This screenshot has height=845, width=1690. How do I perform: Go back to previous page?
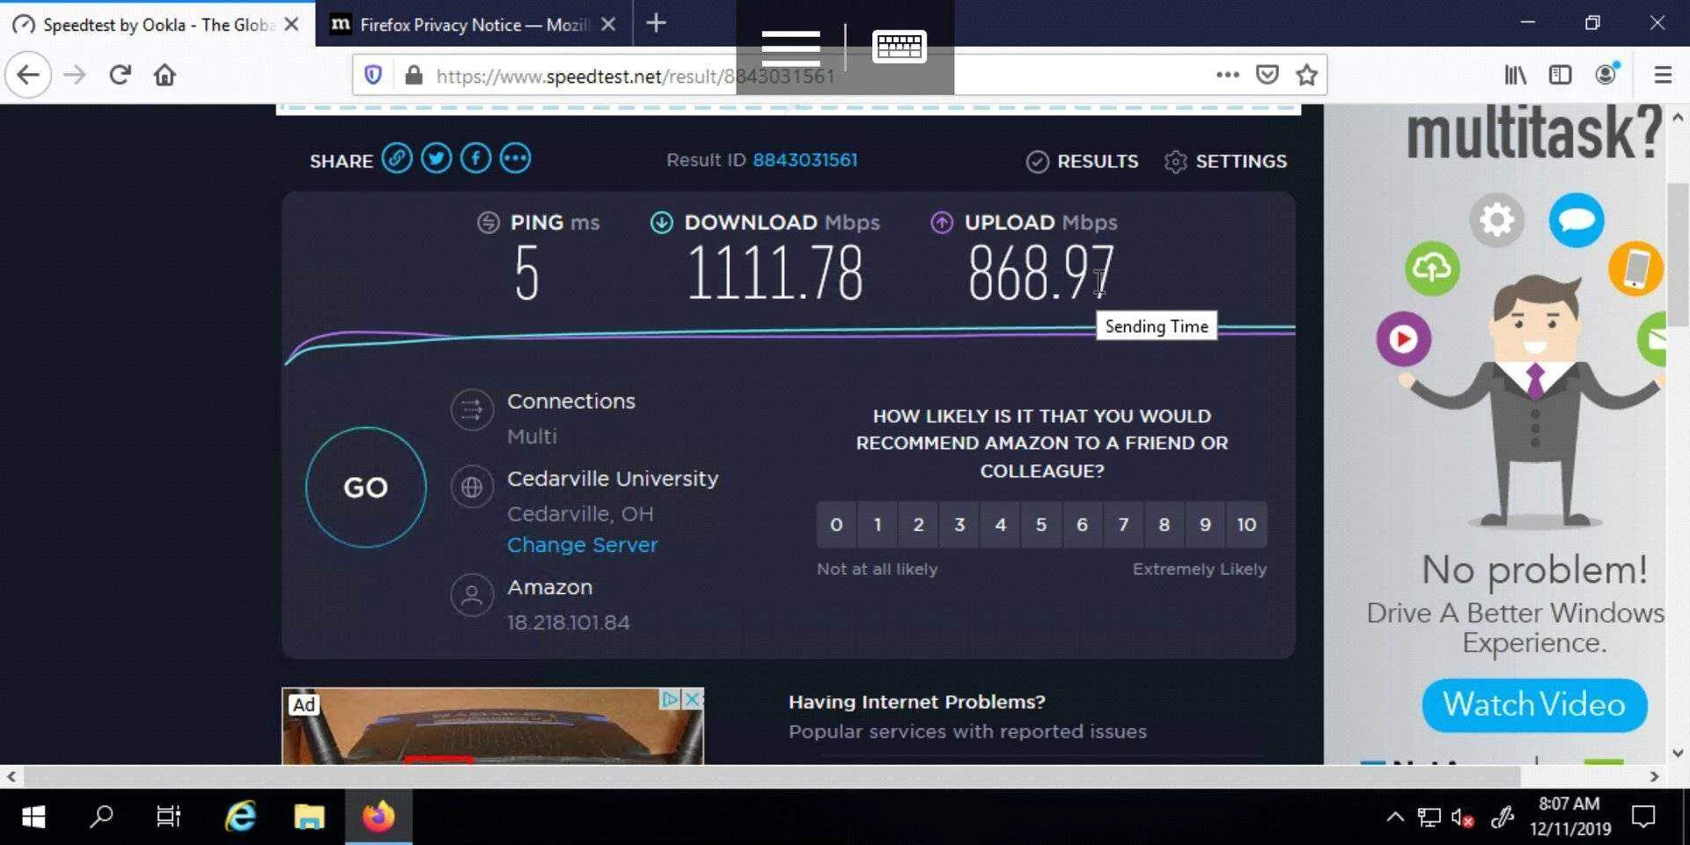[28, 75]
